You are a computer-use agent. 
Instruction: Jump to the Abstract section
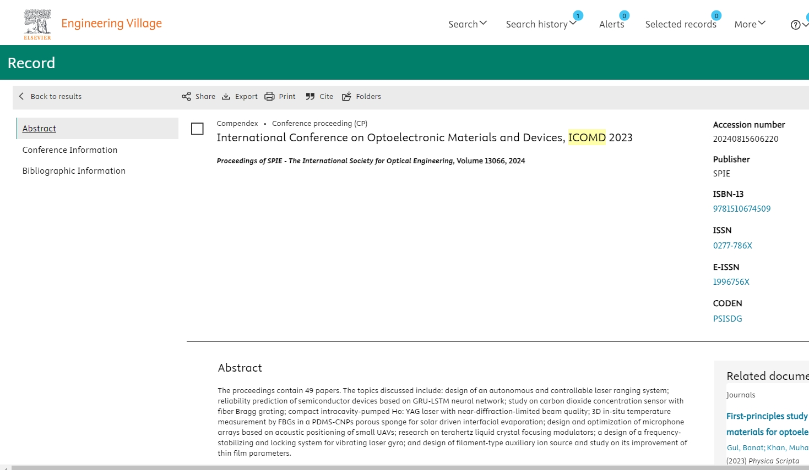39,128
